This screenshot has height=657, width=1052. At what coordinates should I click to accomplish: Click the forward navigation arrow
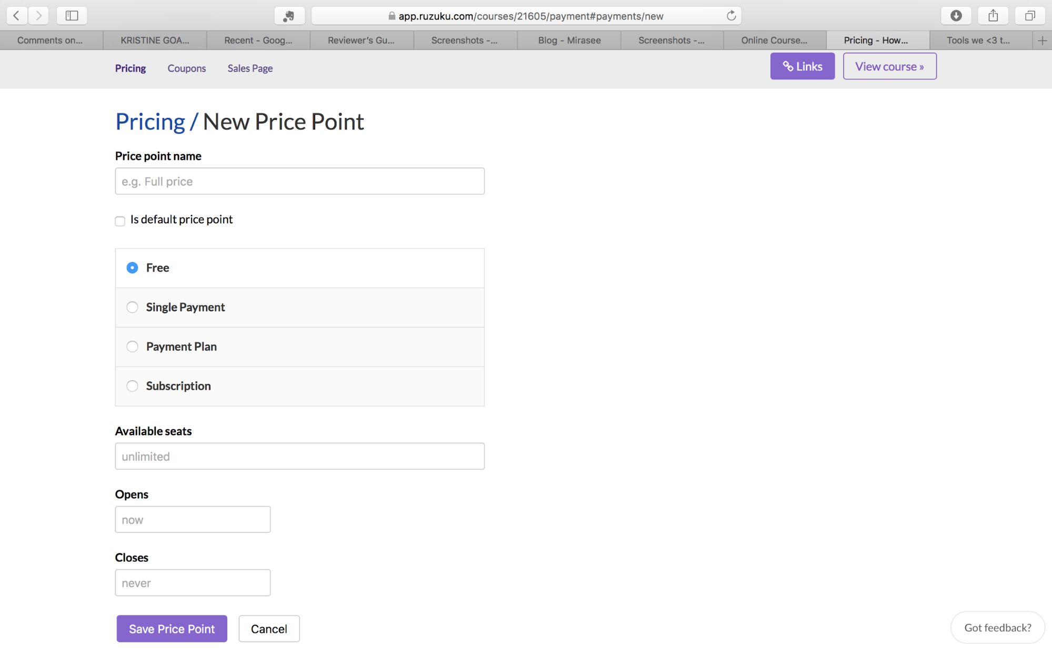coord(38,16)
